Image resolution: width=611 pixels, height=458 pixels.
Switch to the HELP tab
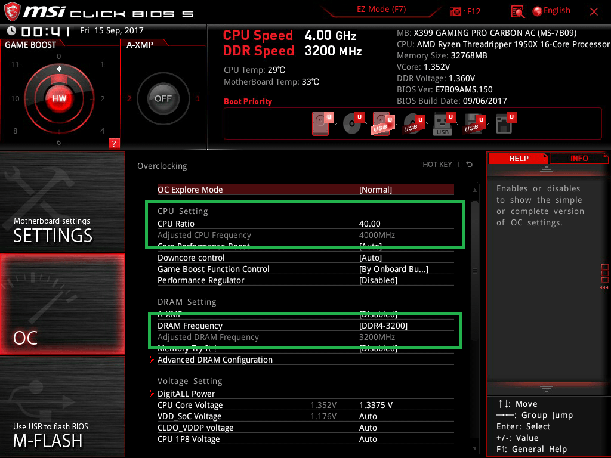pos(519,158)
